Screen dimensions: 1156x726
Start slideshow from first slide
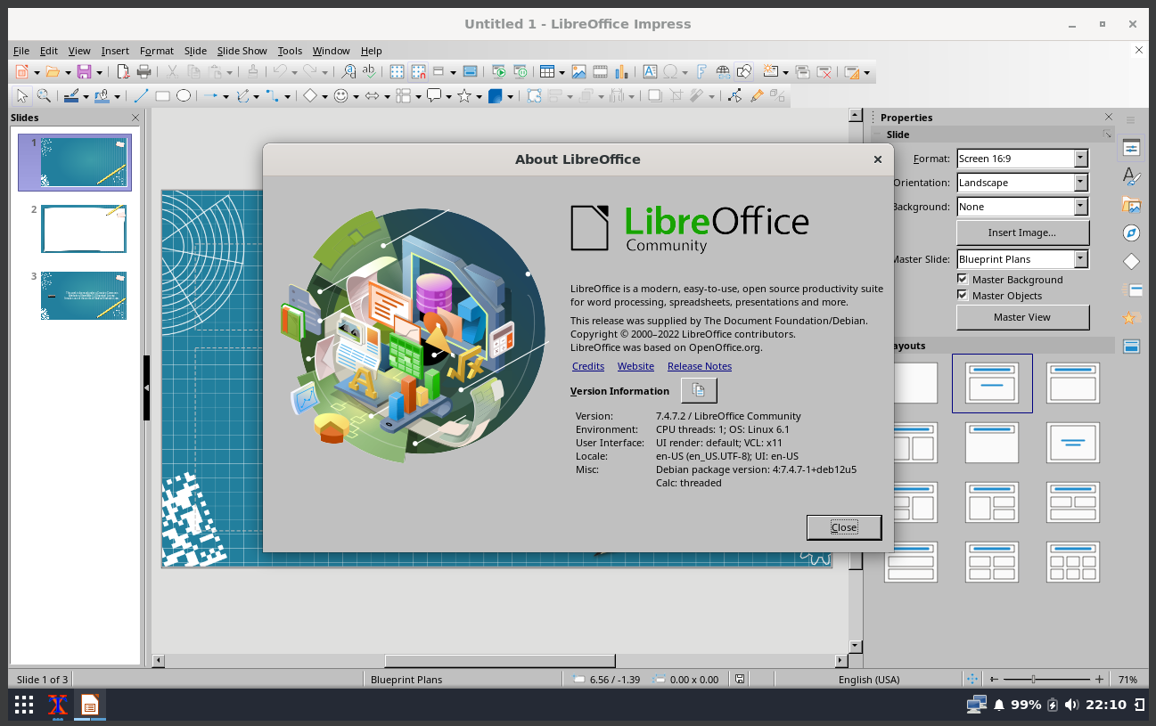(x=500, y=71)
